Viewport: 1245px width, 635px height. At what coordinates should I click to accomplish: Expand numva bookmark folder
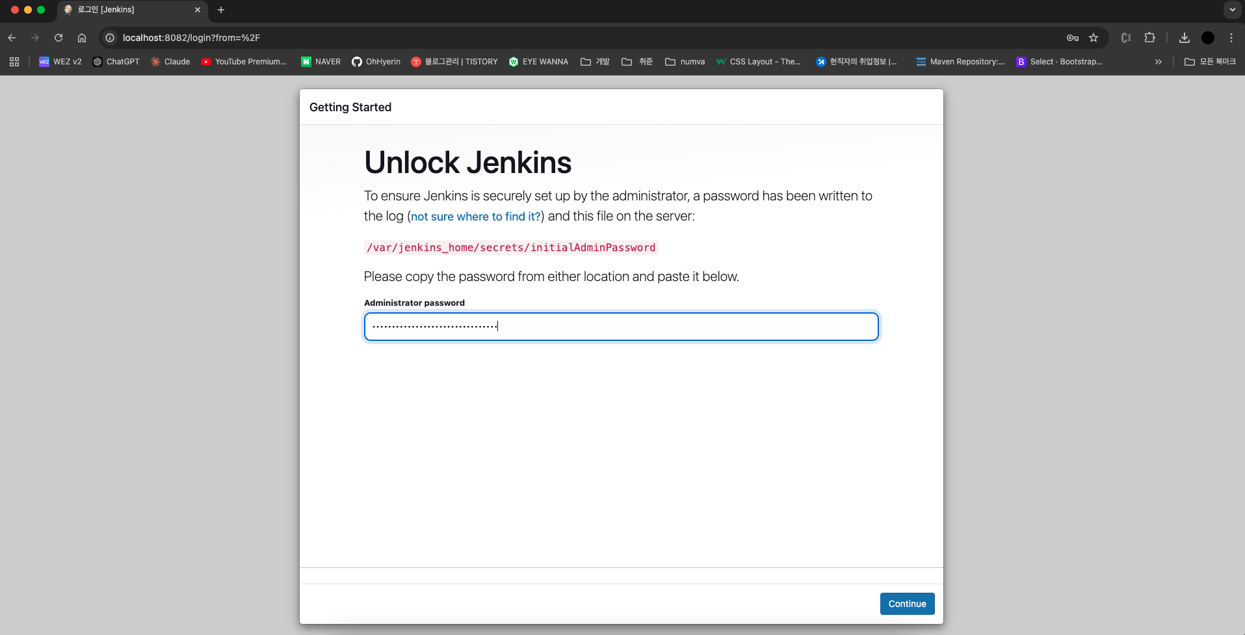(685, 62)
